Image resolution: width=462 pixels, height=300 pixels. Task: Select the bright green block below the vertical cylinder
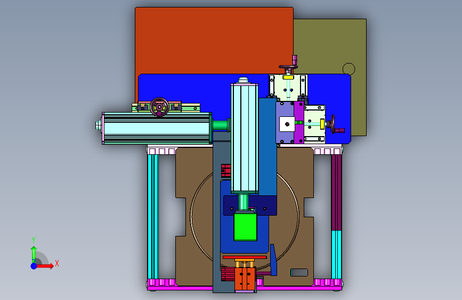click(245, 227)
